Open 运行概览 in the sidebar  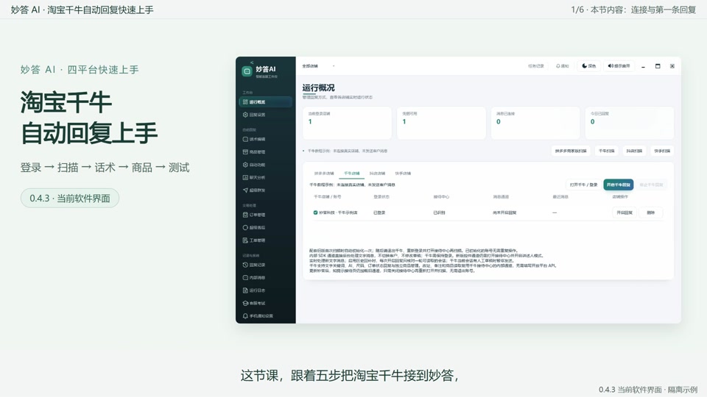pos(265,102)
